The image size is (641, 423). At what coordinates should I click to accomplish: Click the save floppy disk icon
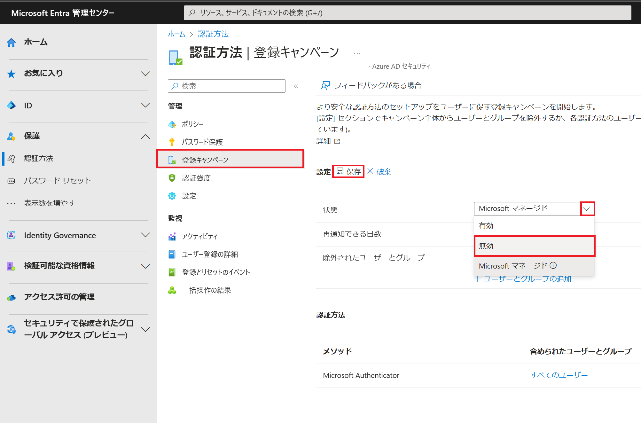click(340, 171)
